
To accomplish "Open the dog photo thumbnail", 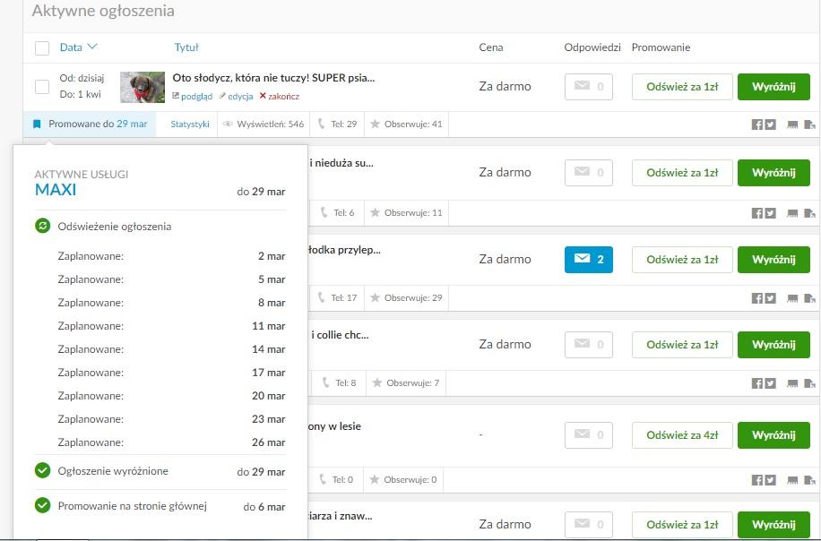I will 143,87.
